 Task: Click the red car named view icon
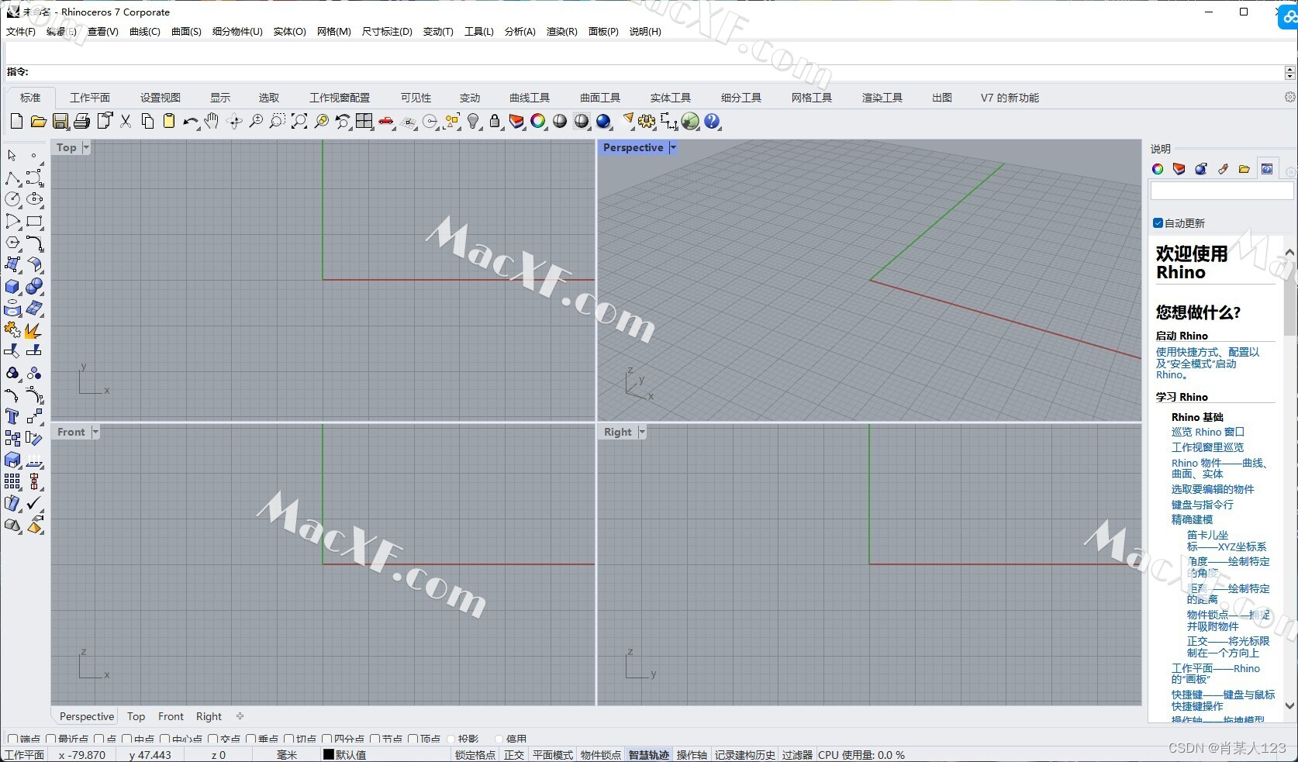pyautogui.click(x=386, y=121)
